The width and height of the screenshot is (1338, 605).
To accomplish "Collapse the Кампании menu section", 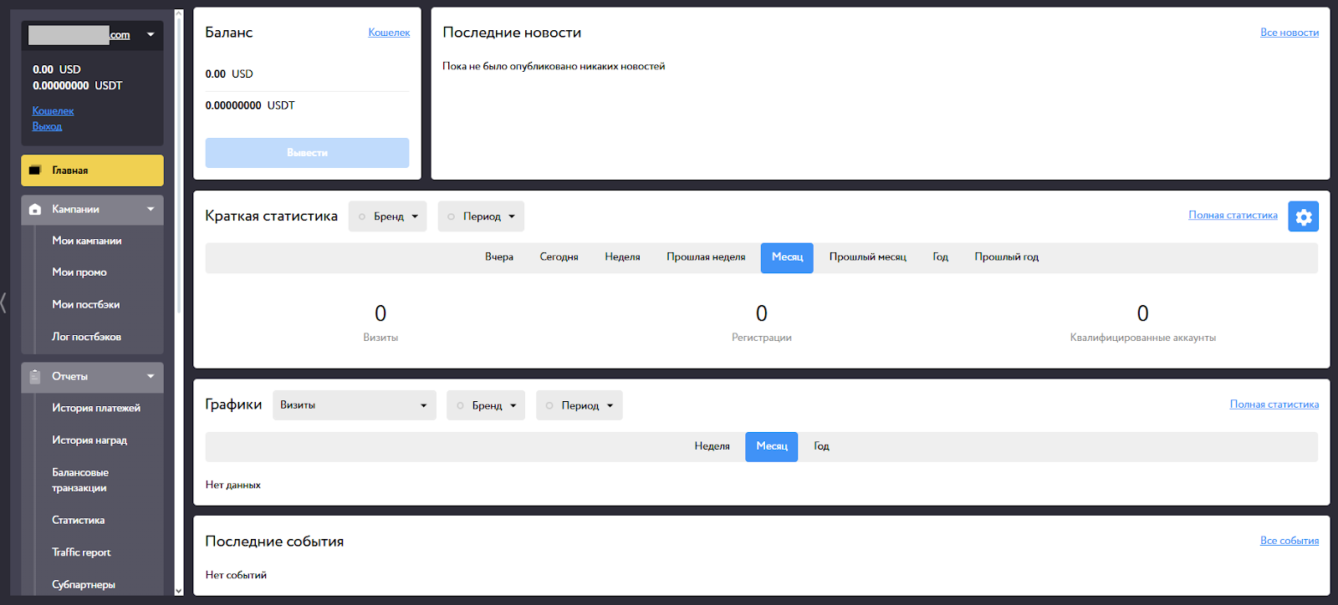I will 151,210.
